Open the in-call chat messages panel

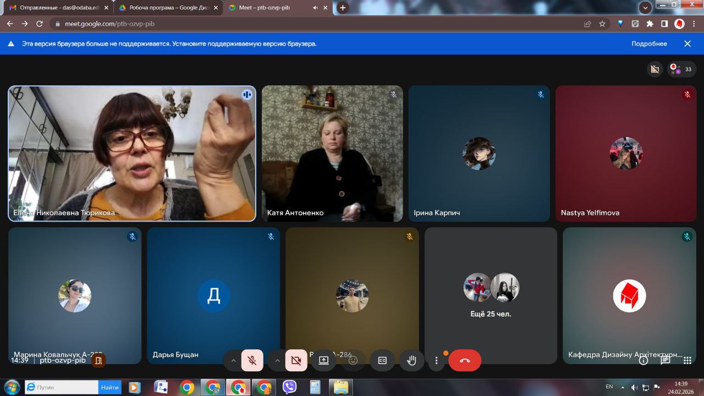(665, 360)
